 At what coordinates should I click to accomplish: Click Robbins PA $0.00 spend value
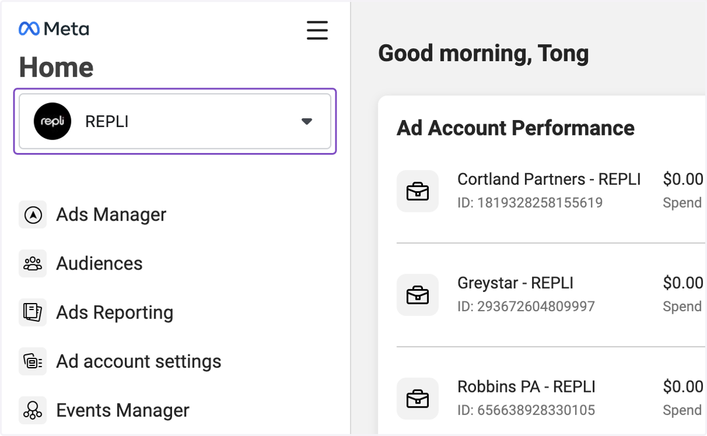[683, 386]
